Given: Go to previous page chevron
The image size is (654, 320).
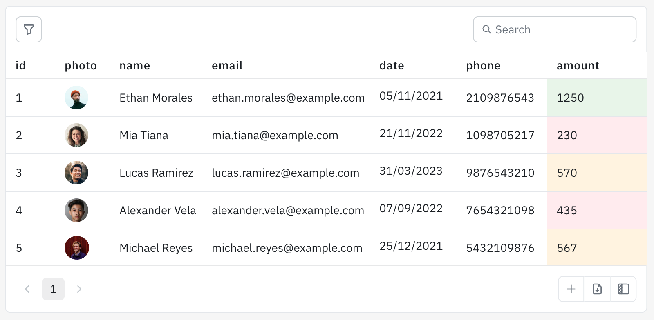Looking at the screenshot, I should (27, 289).
